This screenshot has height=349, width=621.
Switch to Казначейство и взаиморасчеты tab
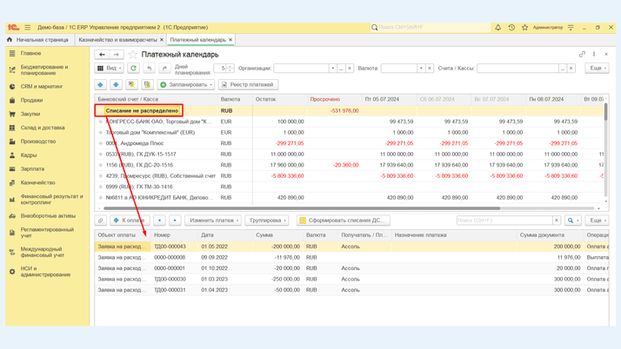point(117,40)
